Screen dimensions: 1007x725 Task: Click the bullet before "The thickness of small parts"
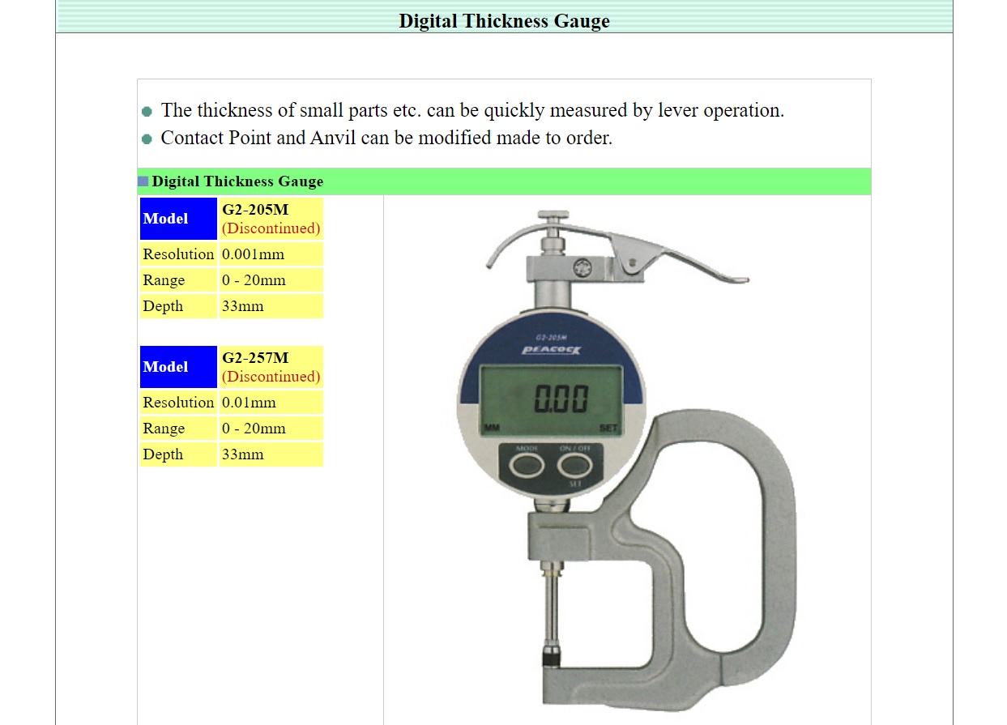(147, 112)
